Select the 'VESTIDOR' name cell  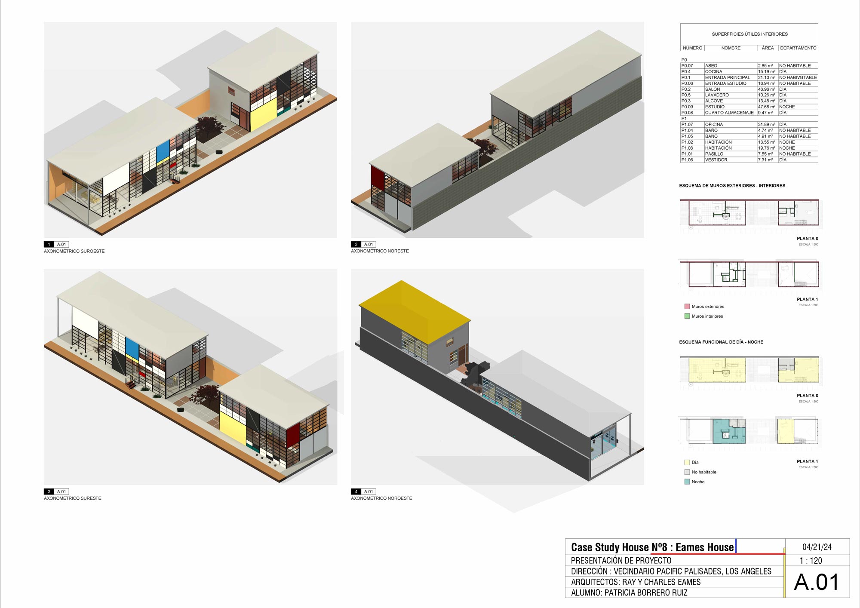point(731,160)
